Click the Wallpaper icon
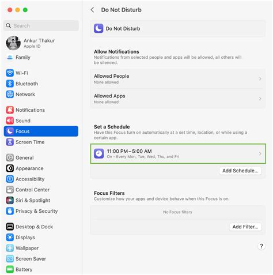This screenshot has height=275, width=273. pyautogui.click(x=10, y=248)
